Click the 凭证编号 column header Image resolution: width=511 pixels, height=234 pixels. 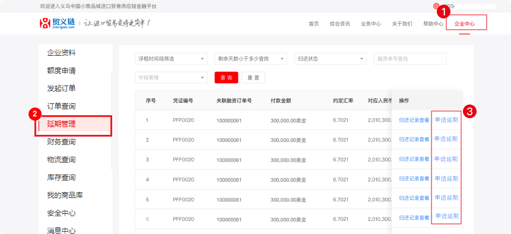pyautogui.click(x=183, y=101)
